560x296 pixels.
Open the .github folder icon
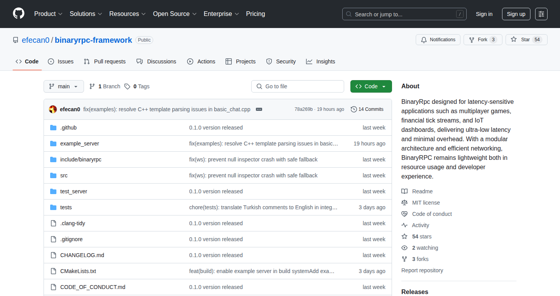coord(53,128)
